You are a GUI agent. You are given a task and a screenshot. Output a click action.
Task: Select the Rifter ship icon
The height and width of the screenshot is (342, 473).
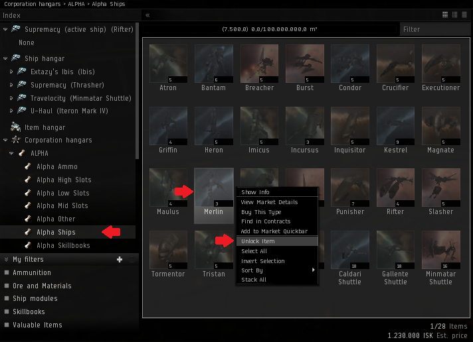point(395,188)
